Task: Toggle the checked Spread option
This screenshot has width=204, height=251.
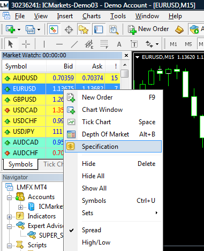Action: (114, 230)
